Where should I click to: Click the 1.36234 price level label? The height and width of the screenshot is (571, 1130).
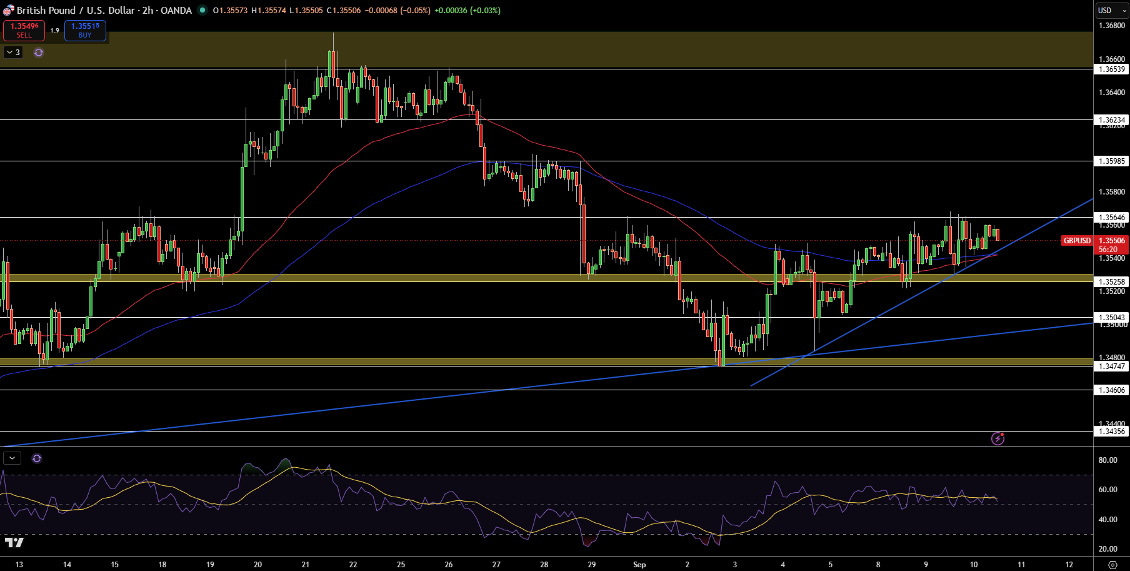[1112, 120]
